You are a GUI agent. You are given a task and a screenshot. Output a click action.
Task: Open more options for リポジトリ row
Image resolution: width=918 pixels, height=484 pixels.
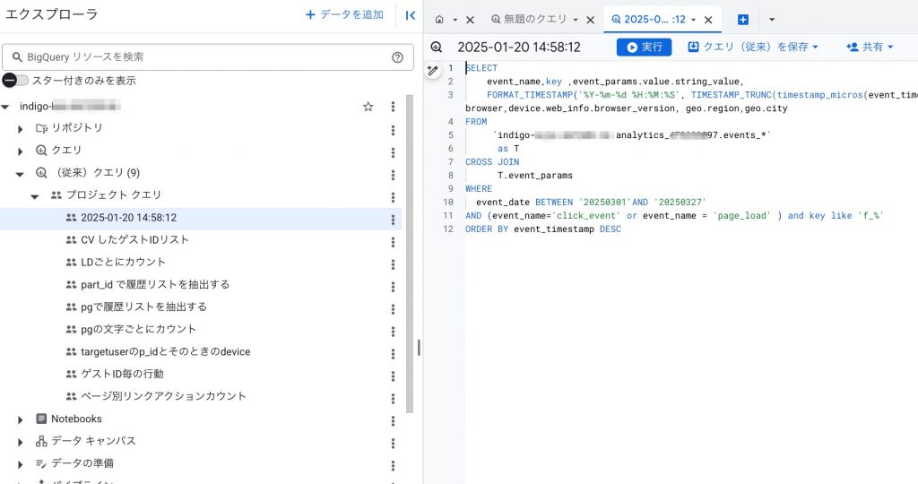click(393, 130)
